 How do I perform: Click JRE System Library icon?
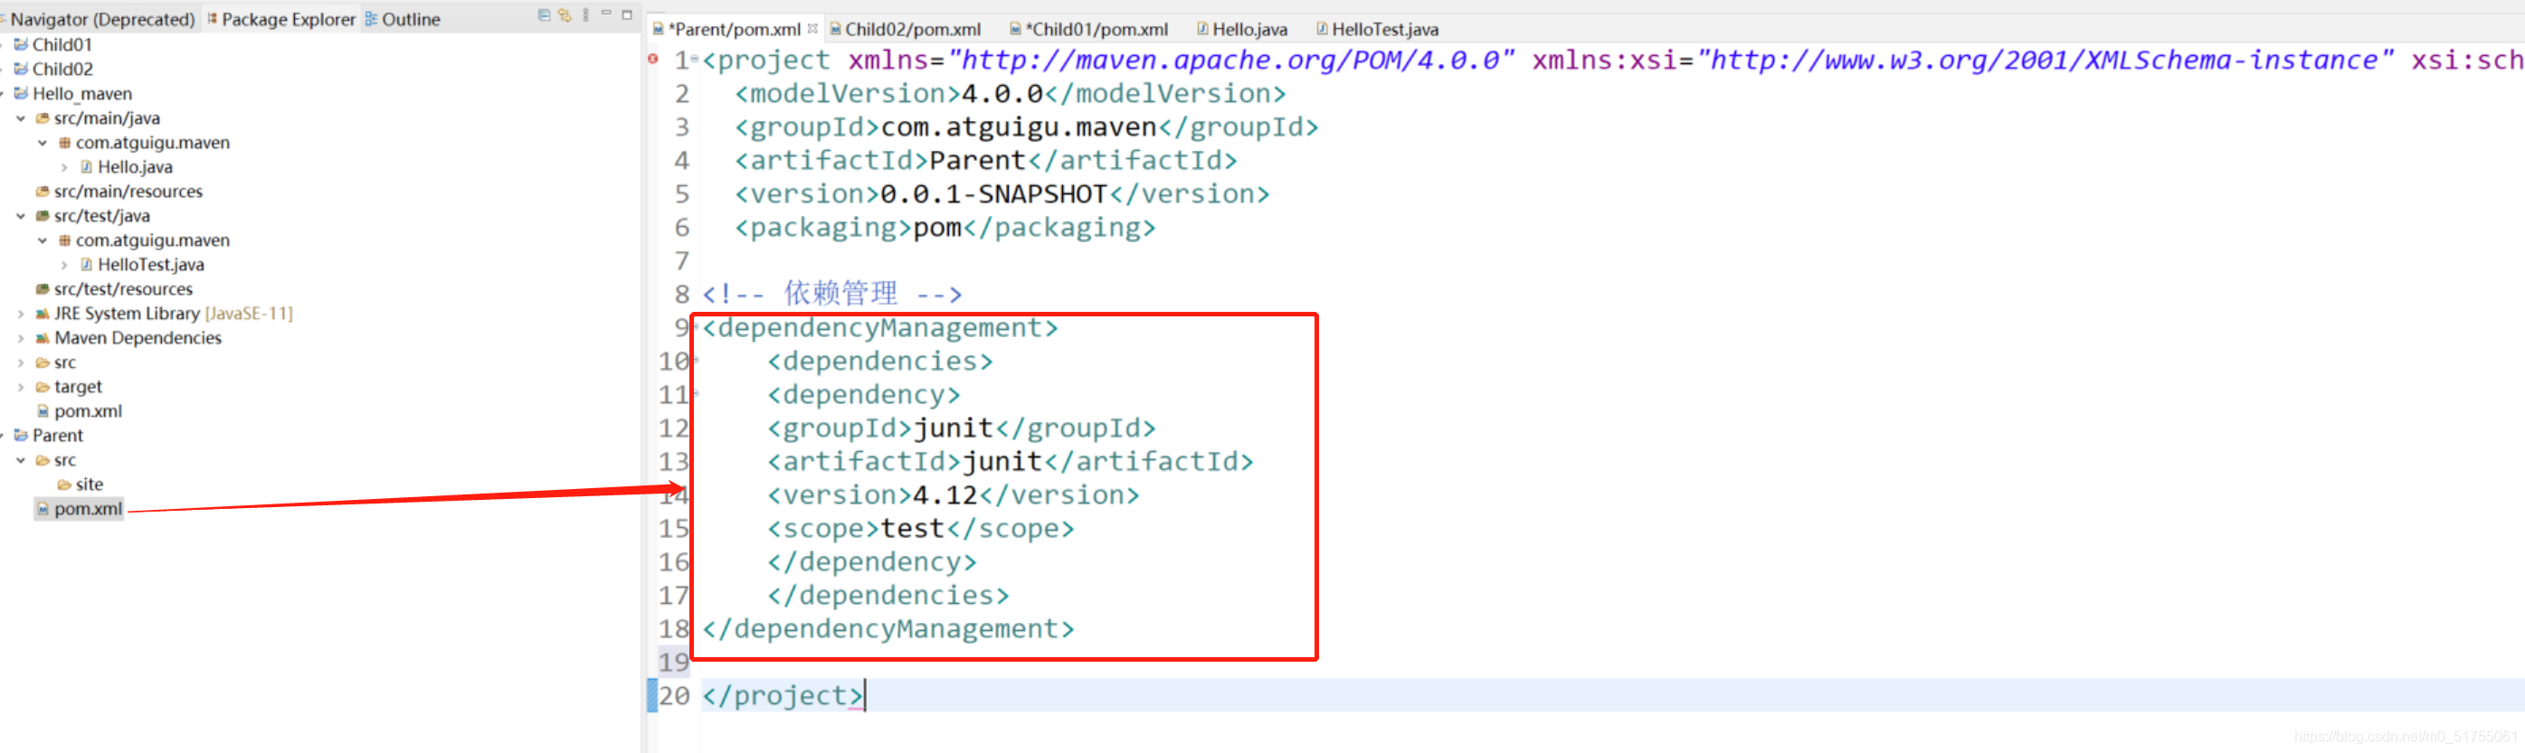(43, 314)
